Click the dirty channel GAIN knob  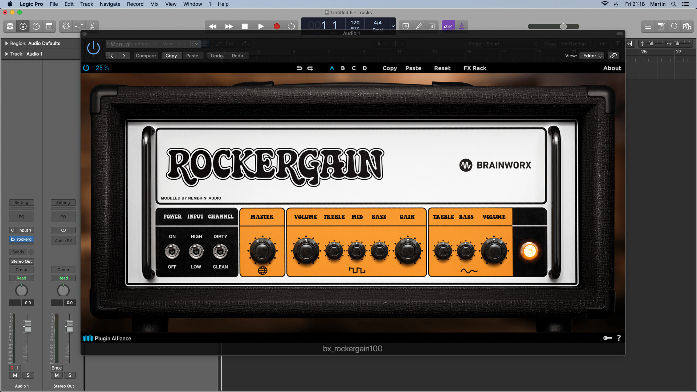(408, 251)
